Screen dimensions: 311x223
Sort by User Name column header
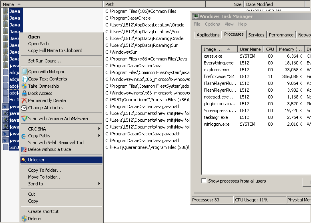[x=250, y=49]
